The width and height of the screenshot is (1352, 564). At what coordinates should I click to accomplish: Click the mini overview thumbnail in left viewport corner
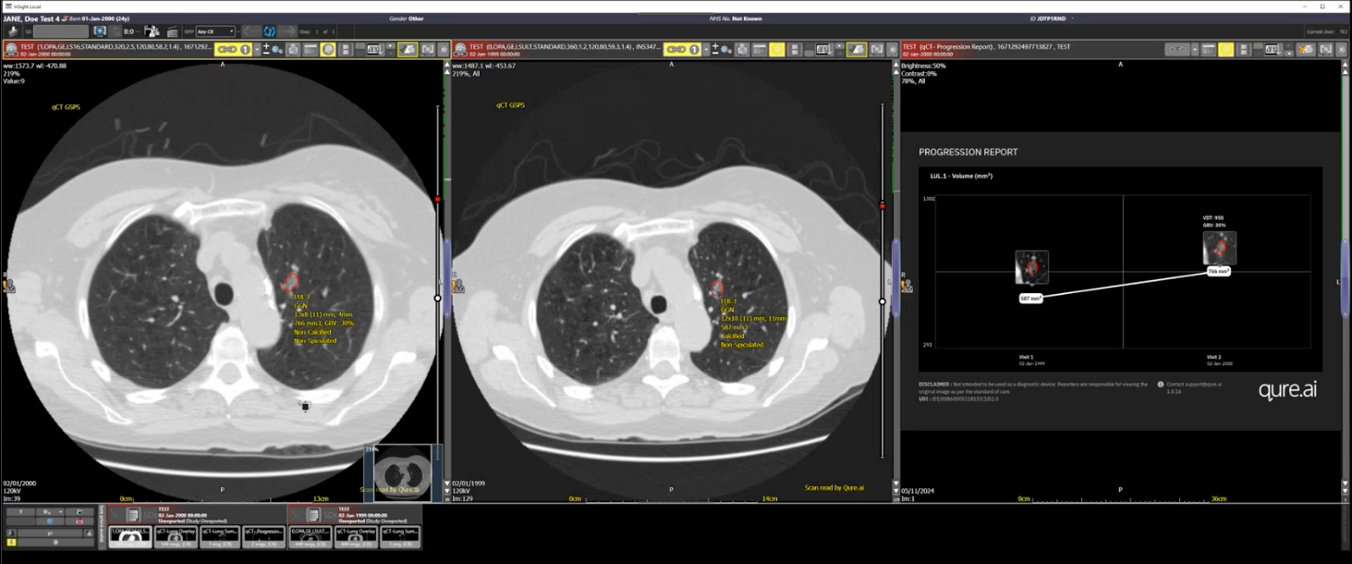click(402, 472)
